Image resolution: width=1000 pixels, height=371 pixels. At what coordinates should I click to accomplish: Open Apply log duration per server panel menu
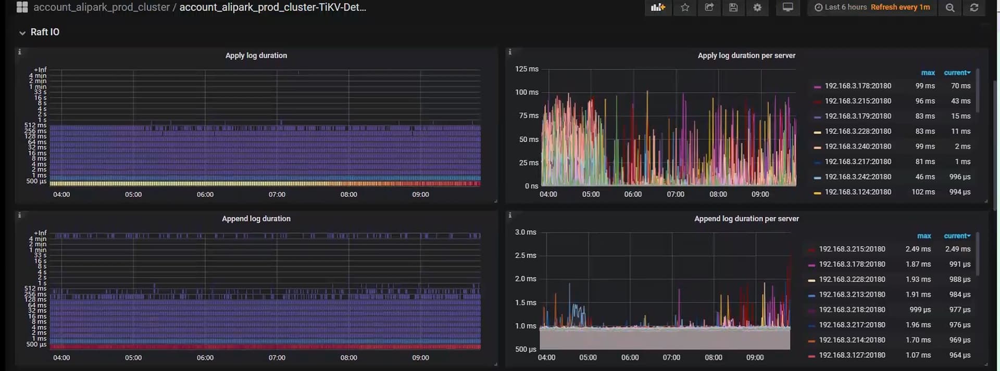[x=746, y=56]
